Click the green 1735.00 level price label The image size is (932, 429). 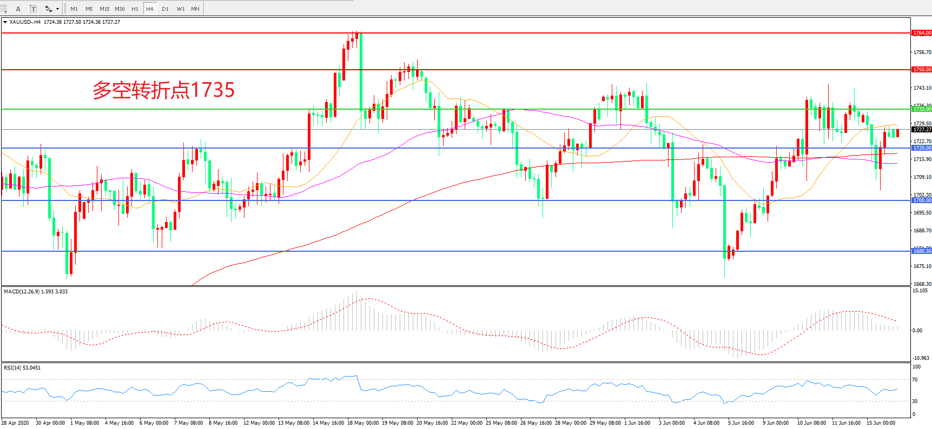tap(922, 109)
